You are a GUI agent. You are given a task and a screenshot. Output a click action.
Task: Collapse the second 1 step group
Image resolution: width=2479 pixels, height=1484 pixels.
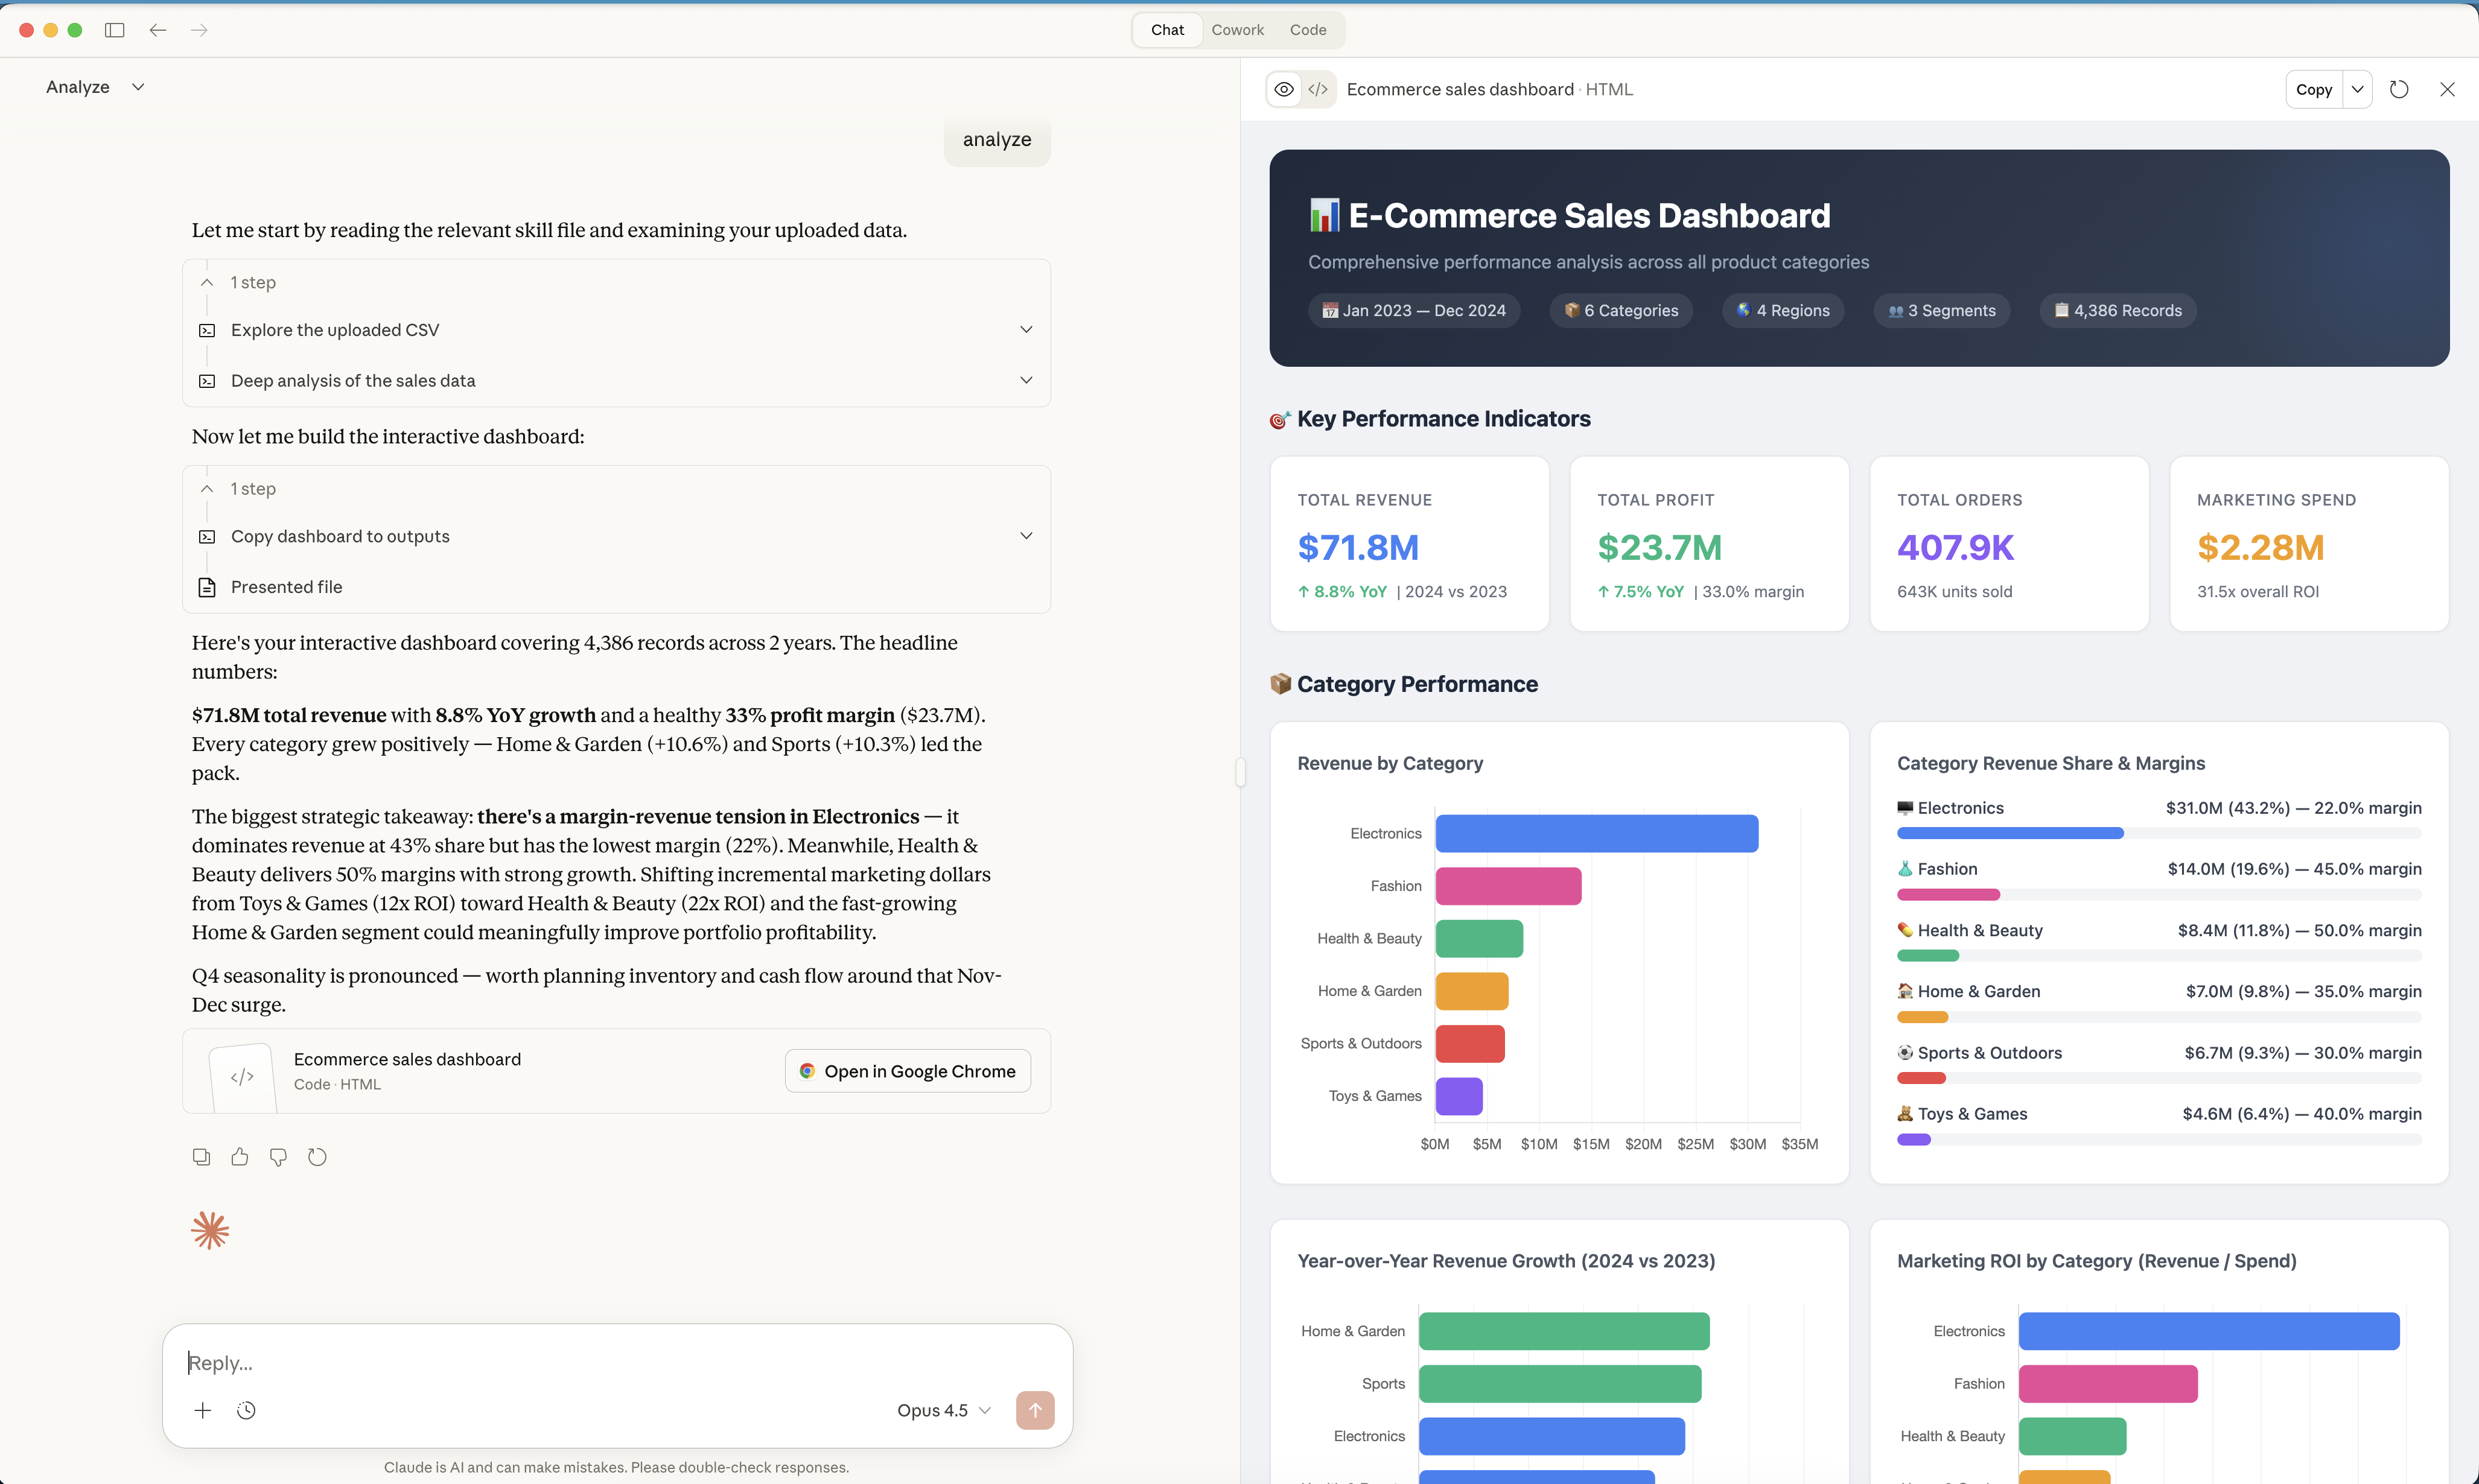pyautogui.click(x=206, y=489)
